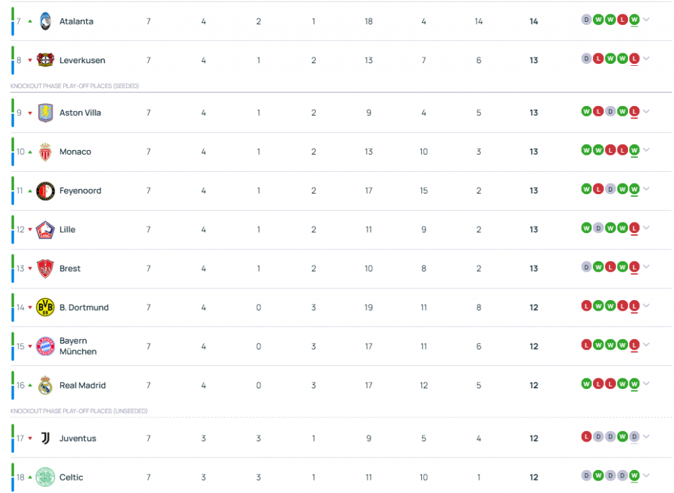This screenshot has height=493, width=674.
Task: Expand Aston Villa's form chevron
Action: tap(646, 111)
